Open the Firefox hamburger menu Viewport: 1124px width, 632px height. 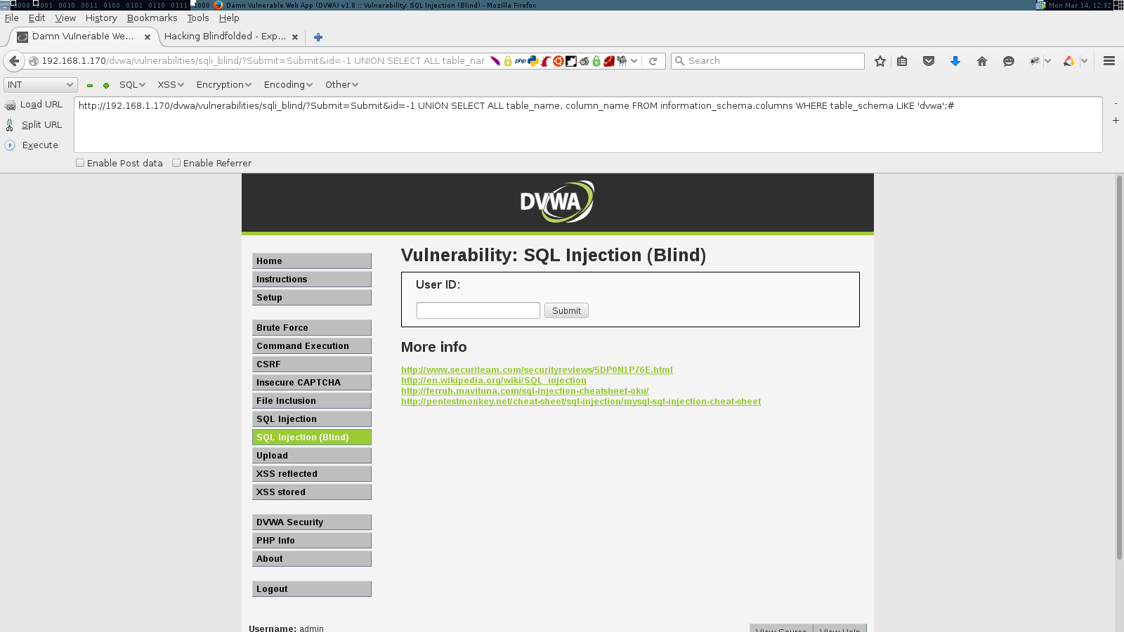[x=1109, y=61]
